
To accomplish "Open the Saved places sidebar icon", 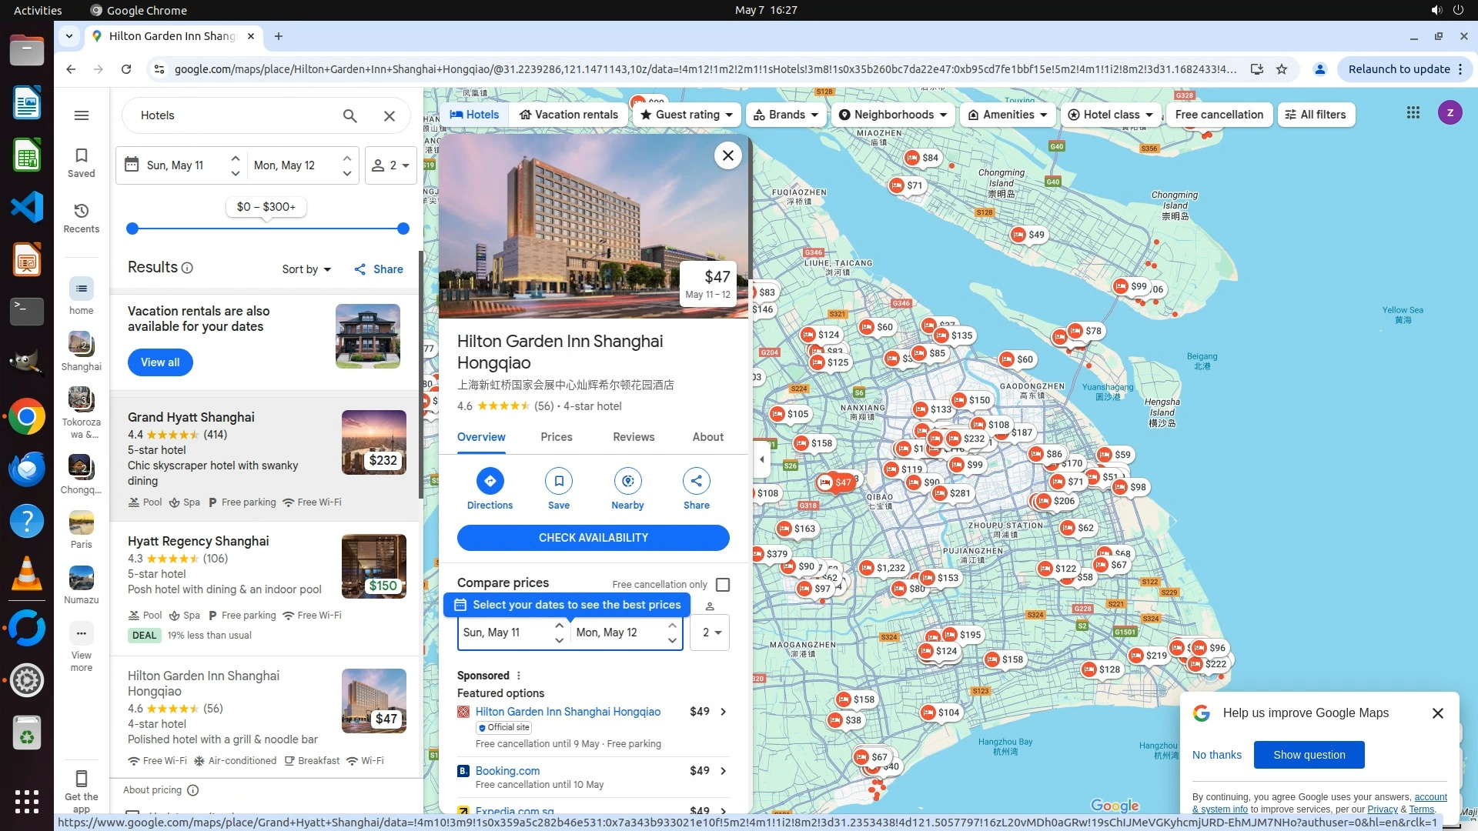I will pyautogui.click(x=81, y=162).
